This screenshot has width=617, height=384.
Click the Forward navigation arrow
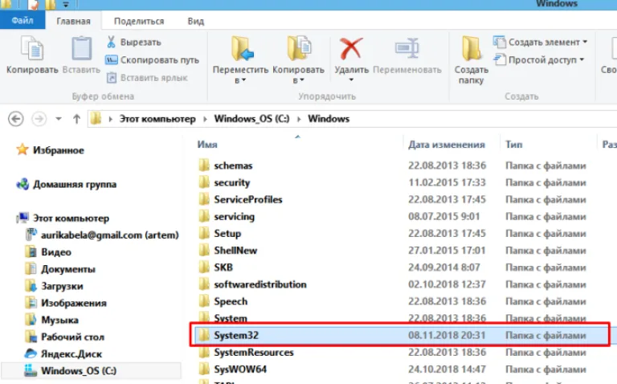[39, 119]
